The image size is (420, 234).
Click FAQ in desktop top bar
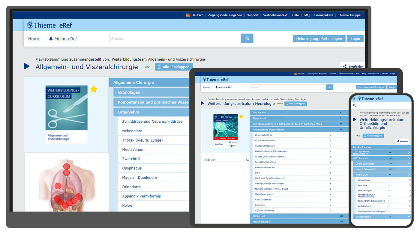(x=306, y=15)
